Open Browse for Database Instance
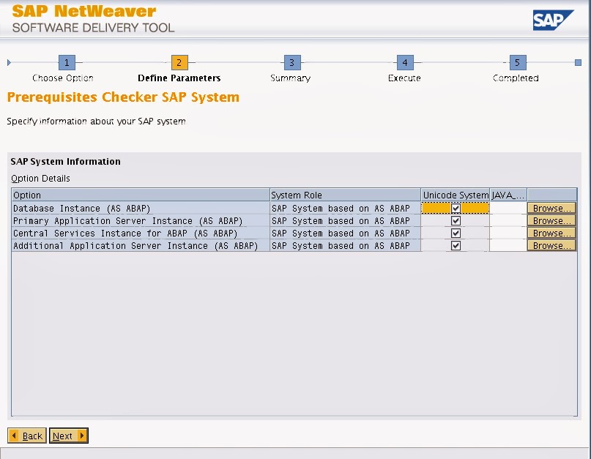 click(x=551, y=208)
